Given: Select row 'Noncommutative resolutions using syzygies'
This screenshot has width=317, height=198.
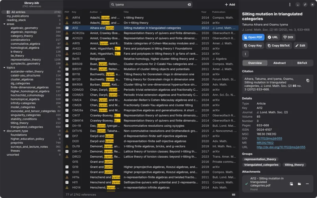Looking at the screenshot, I should (151, 126).
